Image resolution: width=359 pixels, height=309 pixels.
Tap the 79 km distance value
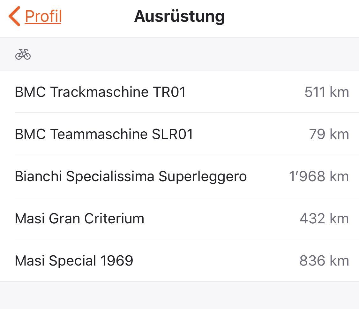tap(329, 134)
